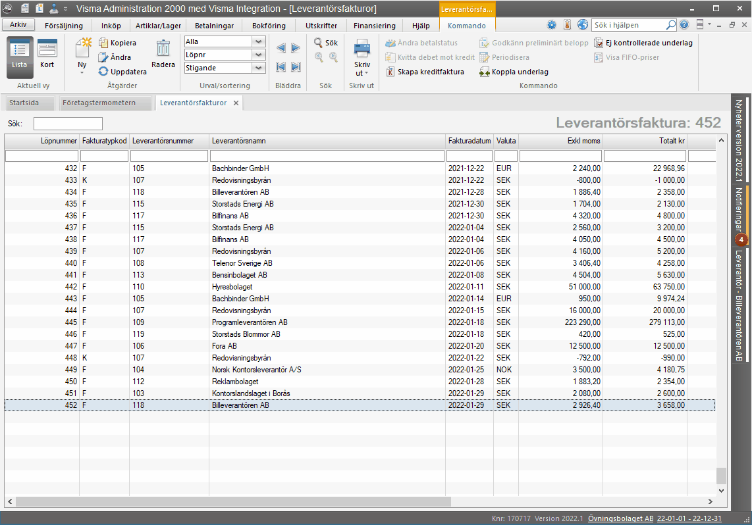Click the fiscal year 22-01-01 - 22-12-31 link
Screen dimensions: 752x525
tap(689, 518)
